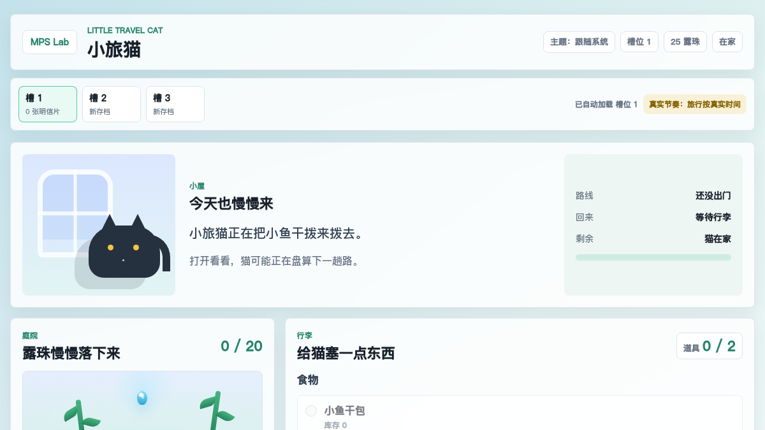Click the 槽位 1 header chip
Screen dimensions: 765x430
639,42
